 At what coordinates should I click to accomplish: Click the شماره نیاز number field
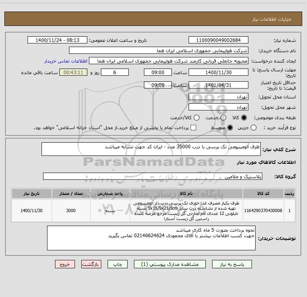218,40
